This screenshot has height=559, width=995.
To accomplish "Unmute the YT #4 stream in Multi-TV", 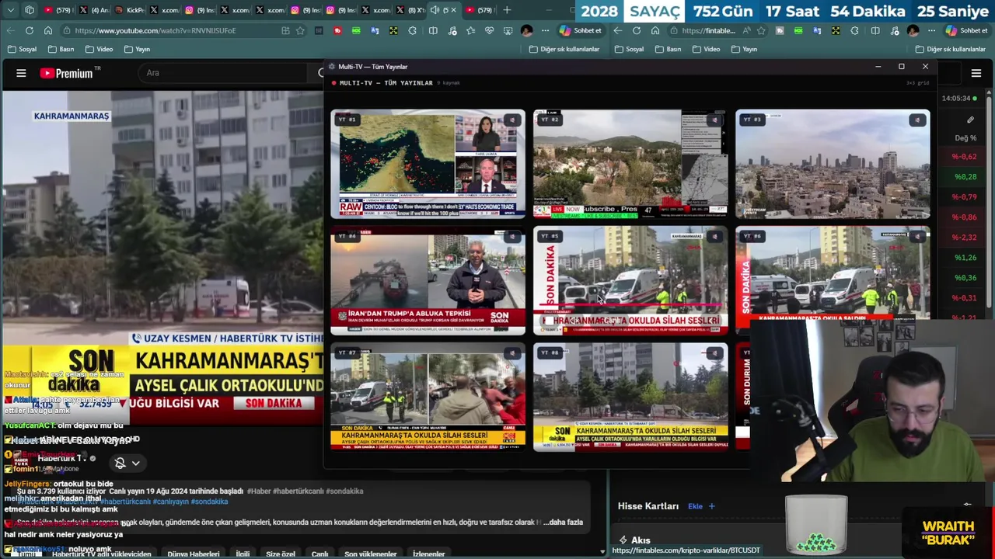I will click(511, 237).
